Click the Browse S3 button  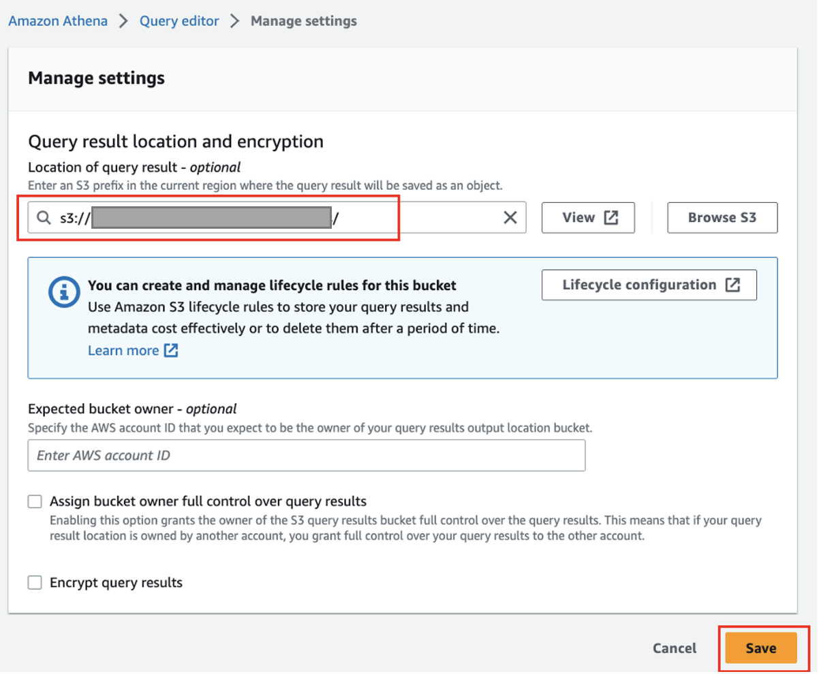coord(722,218)
